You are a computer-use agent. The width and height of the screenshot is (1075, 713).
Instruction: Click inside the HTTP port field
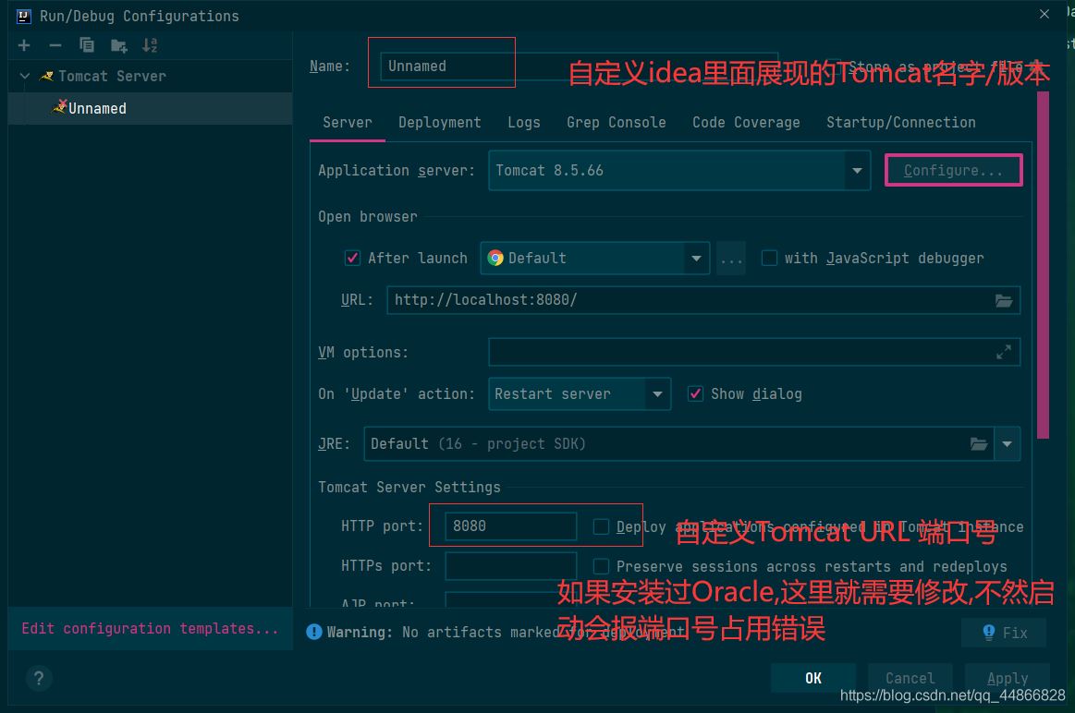pyautogui.click(x=508, y=526)
